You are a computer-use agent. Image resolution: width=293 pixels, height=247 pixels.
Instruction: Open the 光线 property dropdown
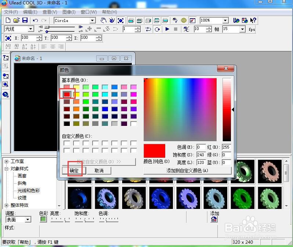coord(31,29)
